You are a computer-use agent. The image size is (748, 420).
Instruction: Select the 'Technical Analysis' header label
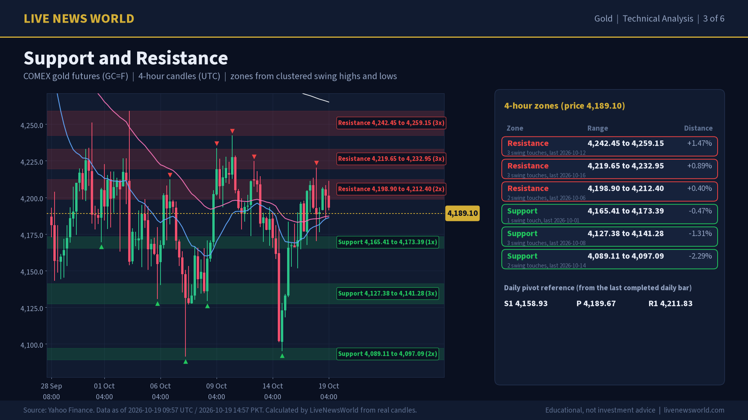pyautogui.click(x=658, y=19)
